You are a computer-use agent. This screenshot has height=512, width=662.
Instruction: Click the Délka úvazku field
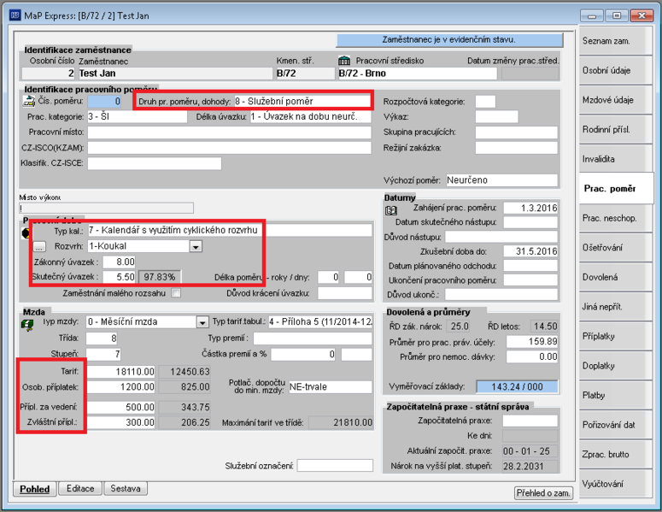click(x=310, y=116)
